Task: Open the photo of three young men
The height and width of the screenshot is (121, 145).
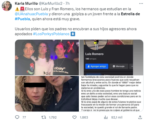Action: coord(47,57)
